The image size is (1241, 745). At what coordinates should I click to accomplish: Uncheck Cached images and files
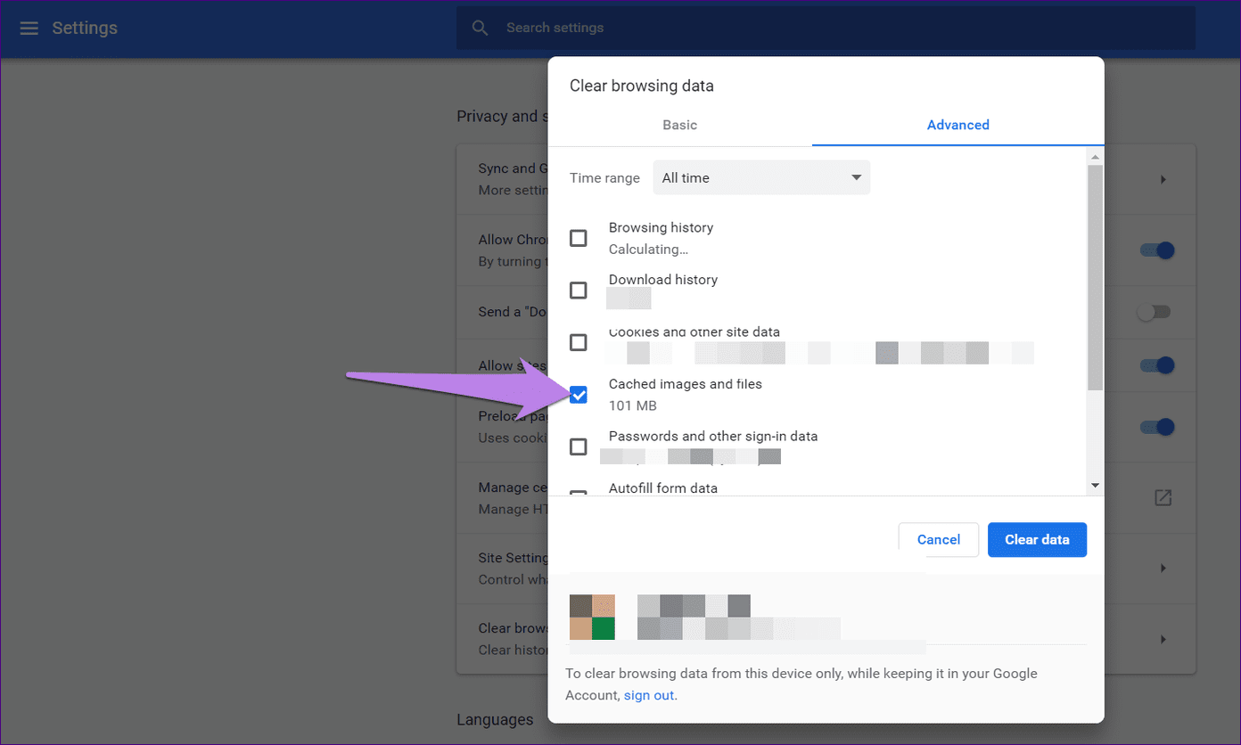(x=579, y=395)
